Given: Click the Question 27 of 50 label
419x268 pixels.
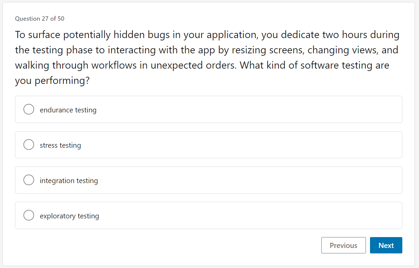Looking at the screenshot, I should (x=39, y=19).
